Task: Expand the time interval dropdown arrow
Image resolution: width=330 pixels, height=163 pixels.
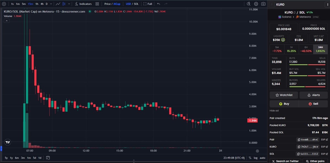Action: coord(51,4)
